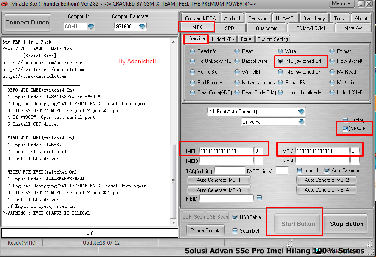Select the Bad Factory radio option

(x=192, y=83)
